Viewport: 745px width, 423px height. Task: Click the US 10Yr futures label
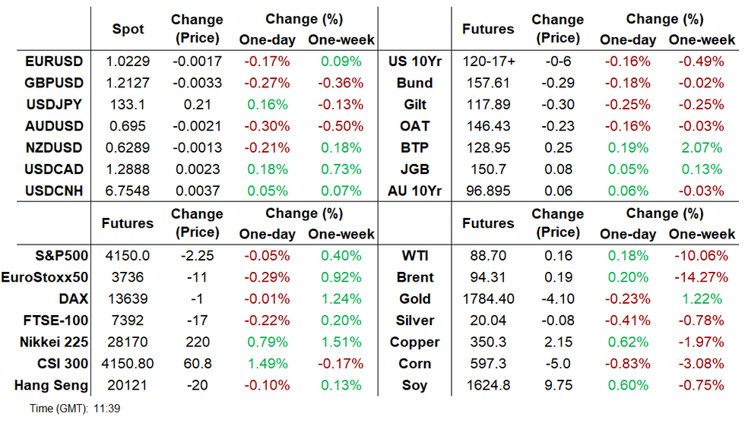[x=414, y=62]
